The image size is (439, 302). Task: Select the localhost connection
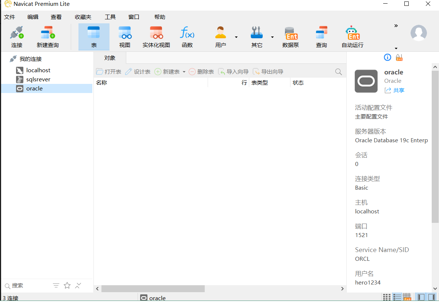coord(38,70)
